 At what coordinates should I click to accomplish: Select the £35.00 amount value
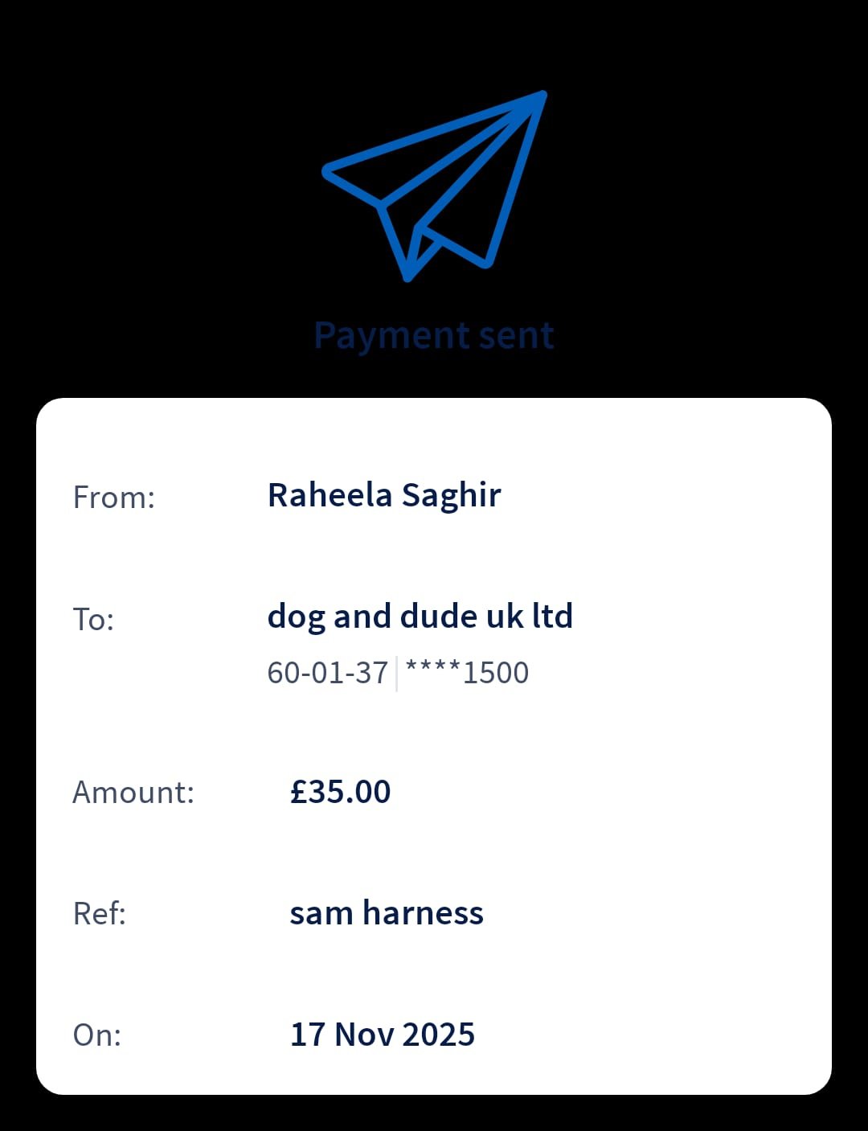[x=340, y=792]
